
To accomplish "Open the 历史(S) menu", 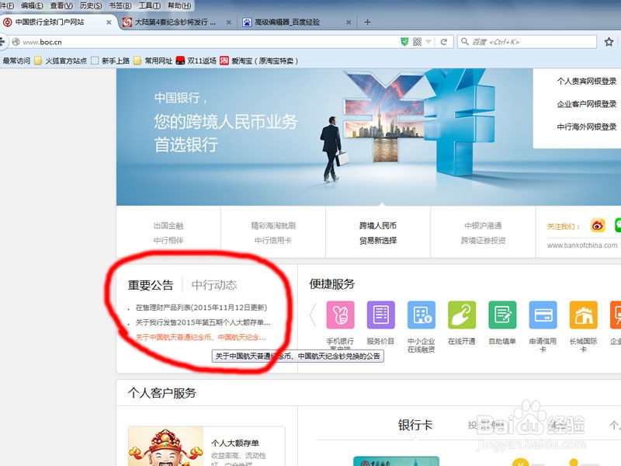I will (x=91, y=5).
